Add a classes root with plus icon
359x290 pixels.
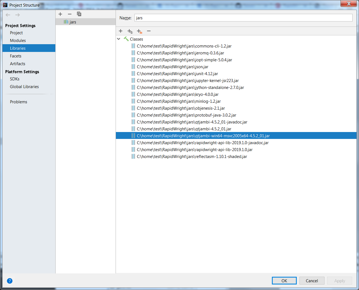(x=121, y=31)
